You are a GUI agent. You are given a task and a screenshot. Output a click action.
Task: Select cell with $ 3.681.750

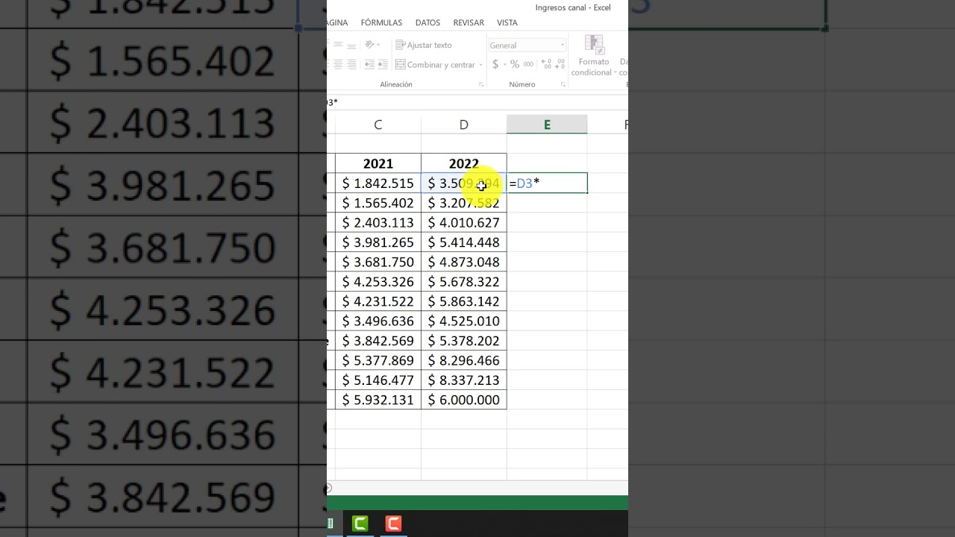coord(378,262)
